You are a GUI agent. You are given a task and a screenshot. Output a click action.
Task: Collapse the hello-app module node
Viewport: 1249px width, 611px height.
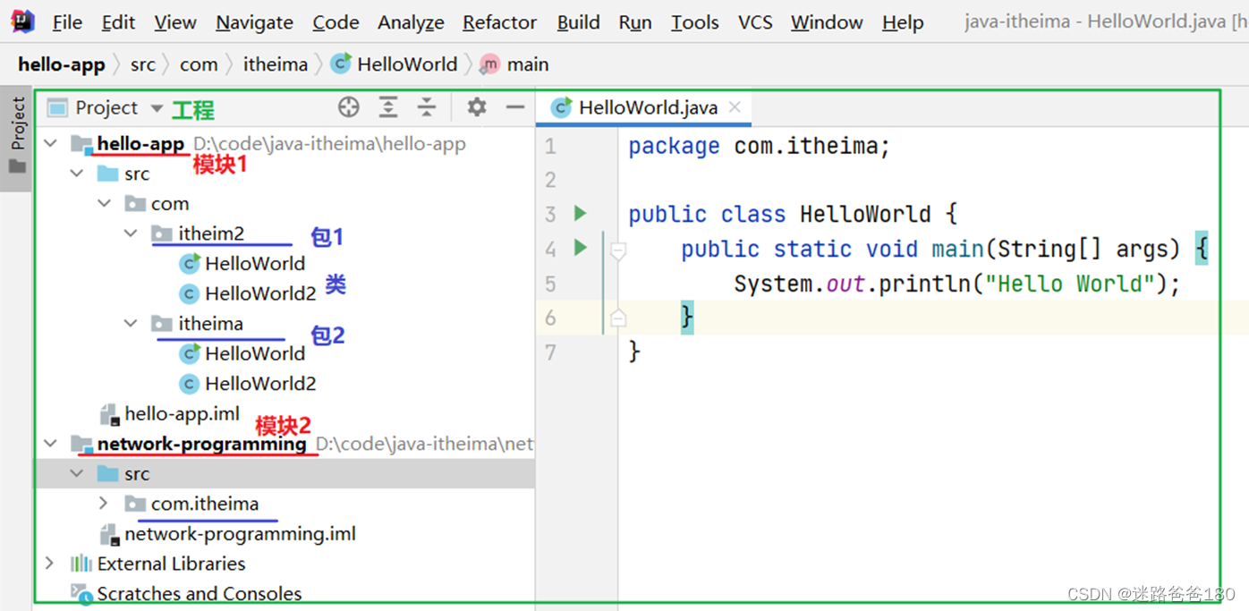(51, 143)
